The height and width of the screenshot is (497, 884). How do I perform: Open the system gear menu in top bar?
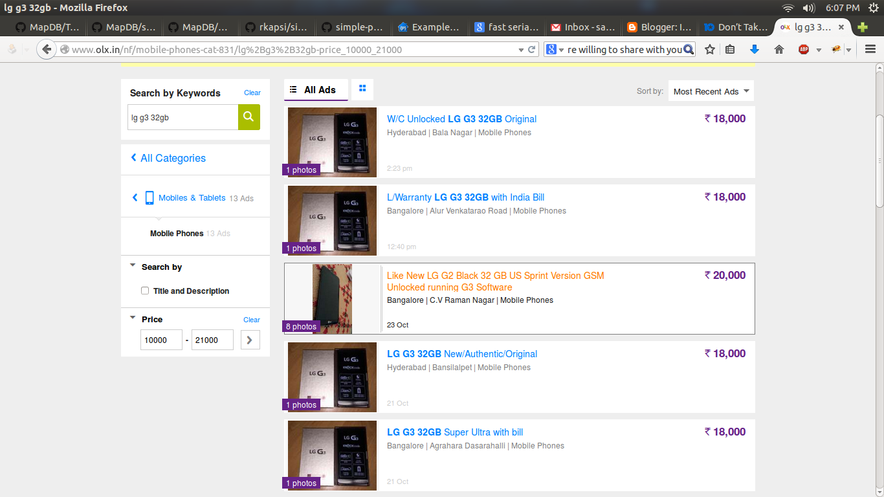(x=873, y=8)
